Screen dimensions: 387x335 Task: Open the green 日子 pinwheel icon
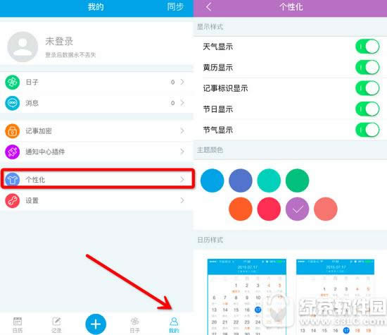click(x=13, y=82)
